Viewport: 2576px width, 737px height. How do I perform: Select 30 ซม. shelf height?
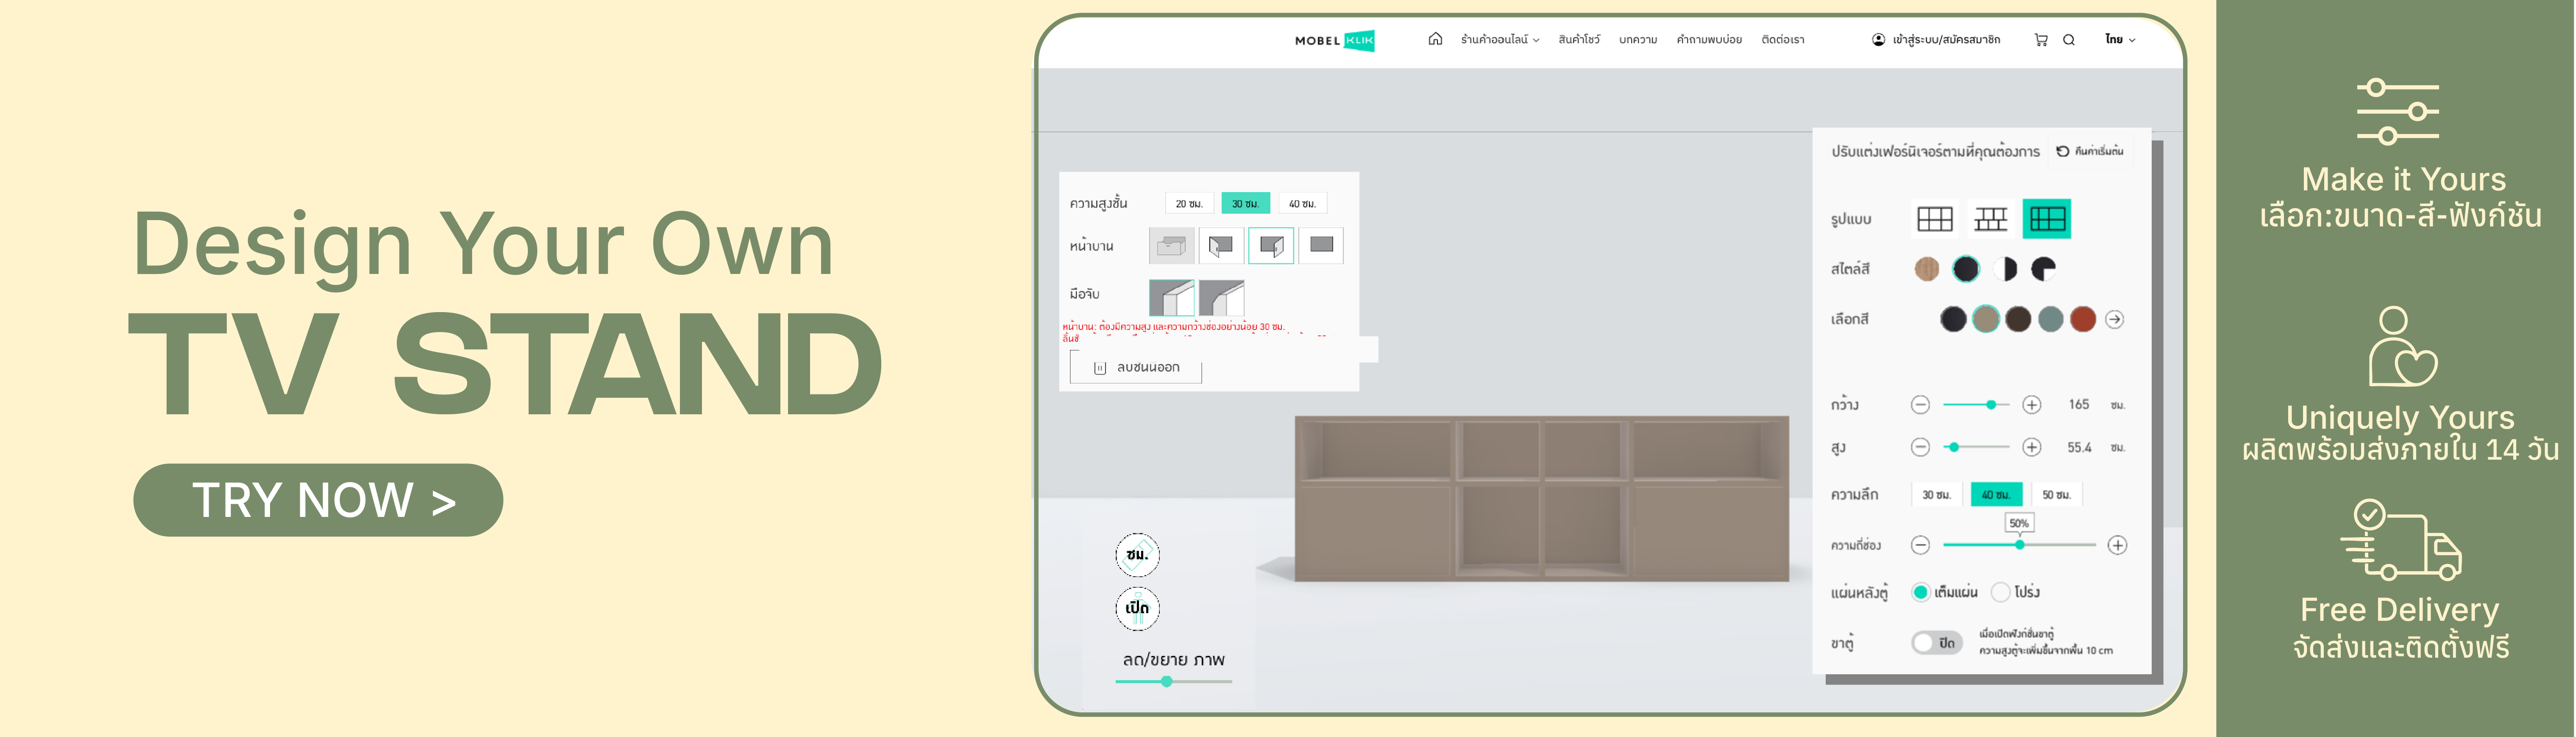pyautogui.click(x=1245, y=204)
